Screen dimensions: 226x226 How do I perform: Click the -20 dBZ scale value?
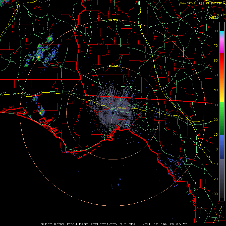(x=215, y=179)
